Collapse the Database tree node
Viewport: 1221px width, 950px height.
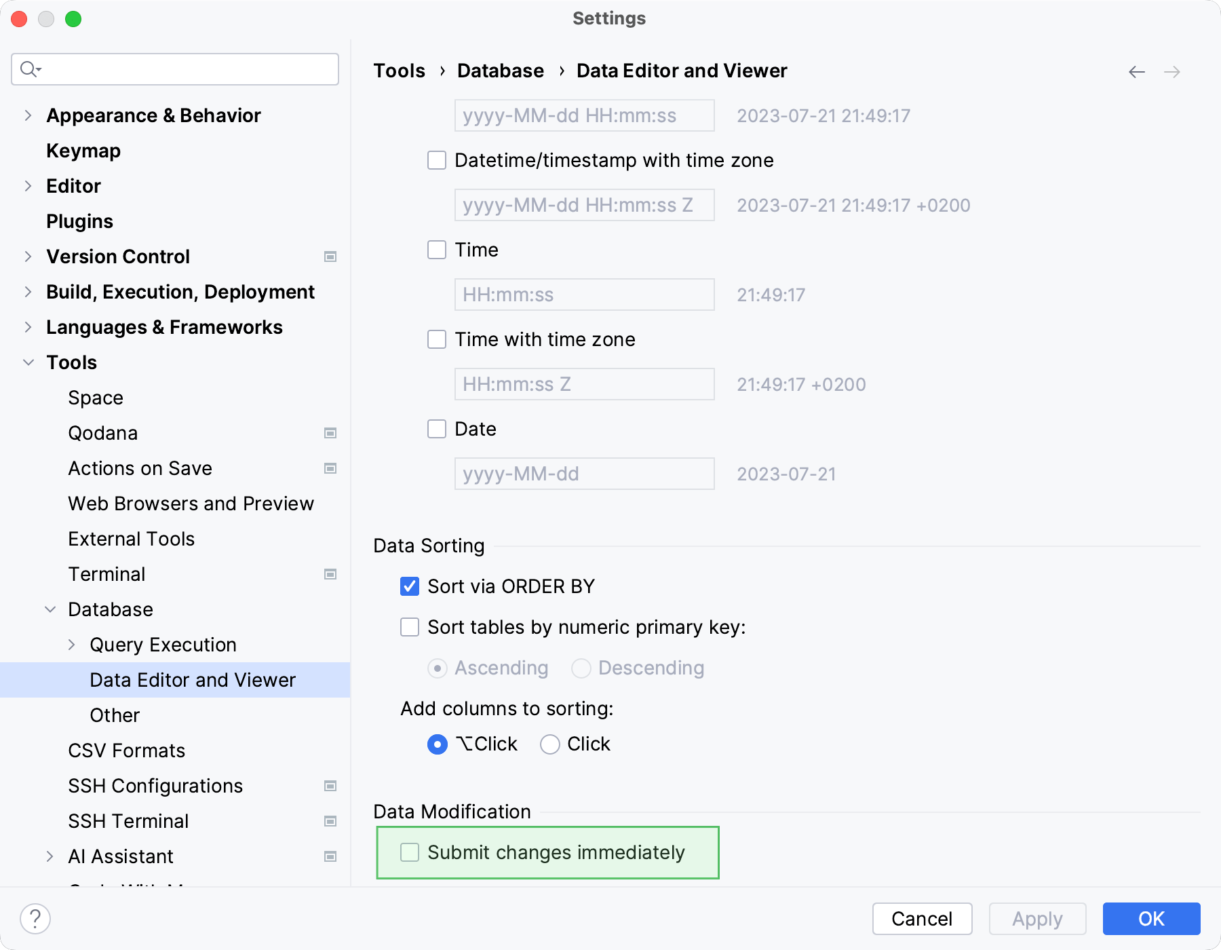click(x=50, y=609)
